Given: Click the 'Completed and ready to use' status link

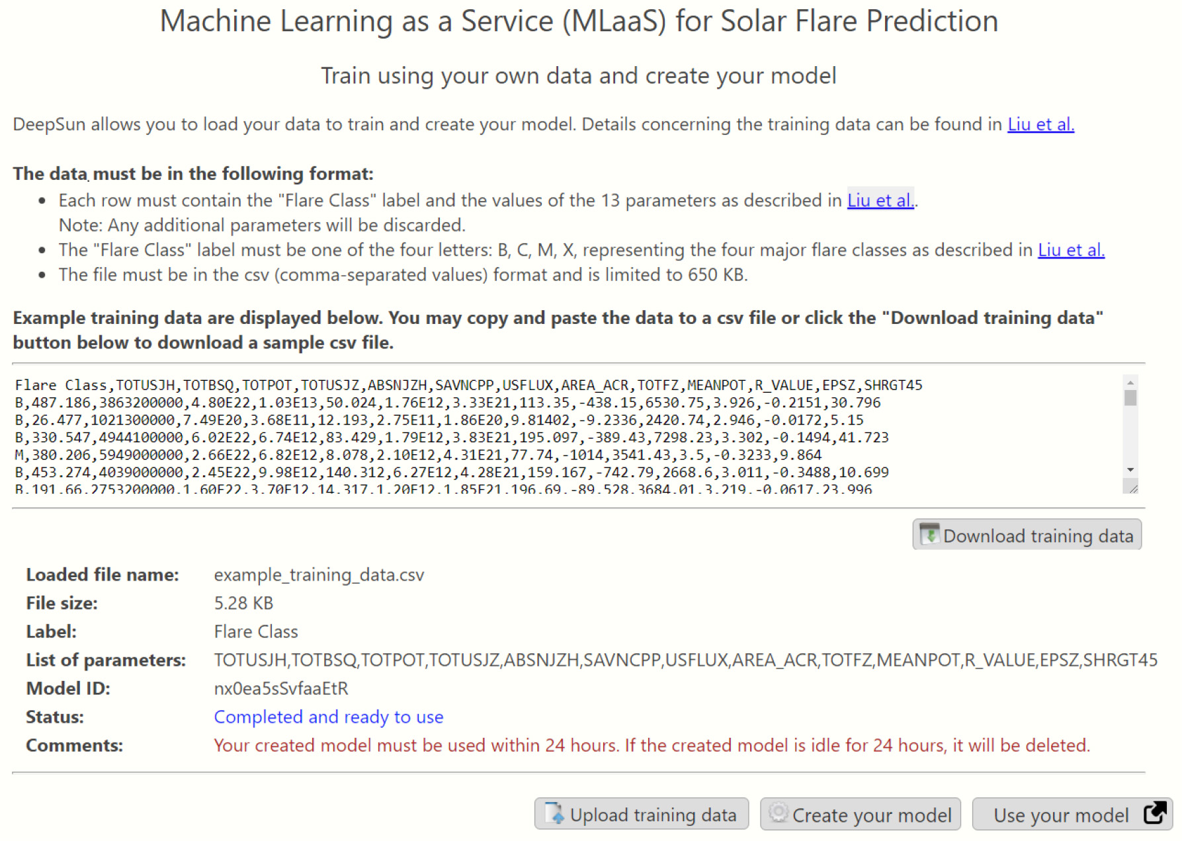Looking at the screenshot, I should pyautogui.click(x=328, y=717).
